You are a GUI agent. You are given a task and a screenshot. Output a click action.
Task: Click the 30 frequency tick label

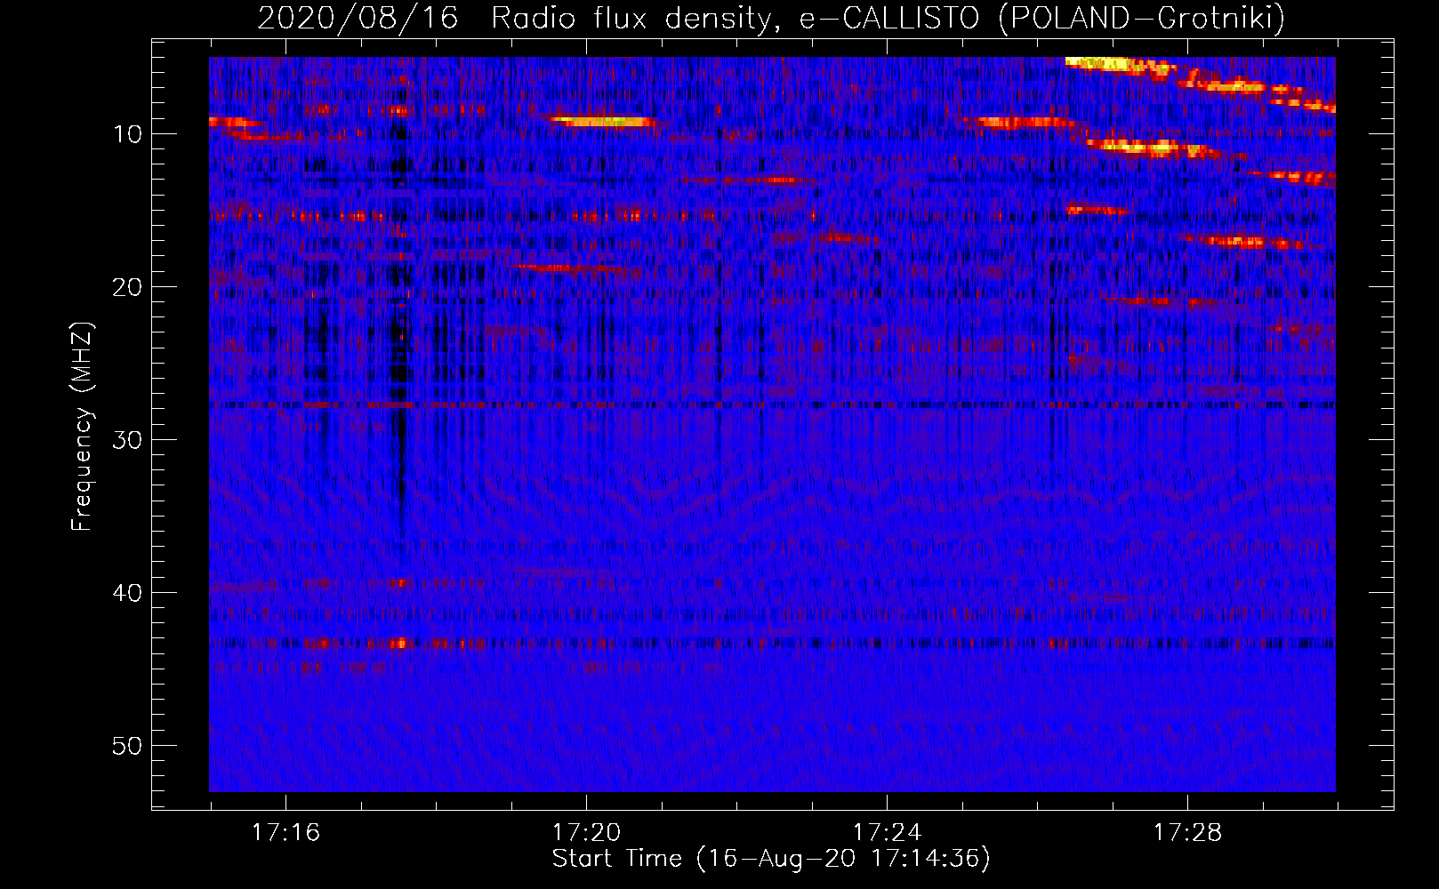[x=128, y=440]
